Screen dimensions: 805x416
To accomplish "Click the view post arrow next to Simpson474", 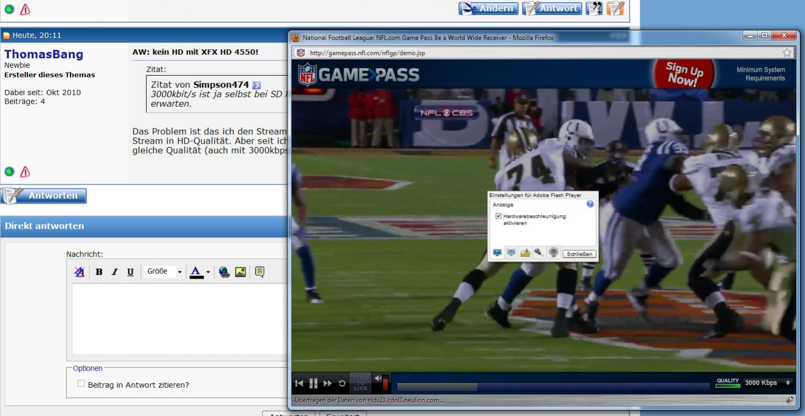I will tap(256, 85).
